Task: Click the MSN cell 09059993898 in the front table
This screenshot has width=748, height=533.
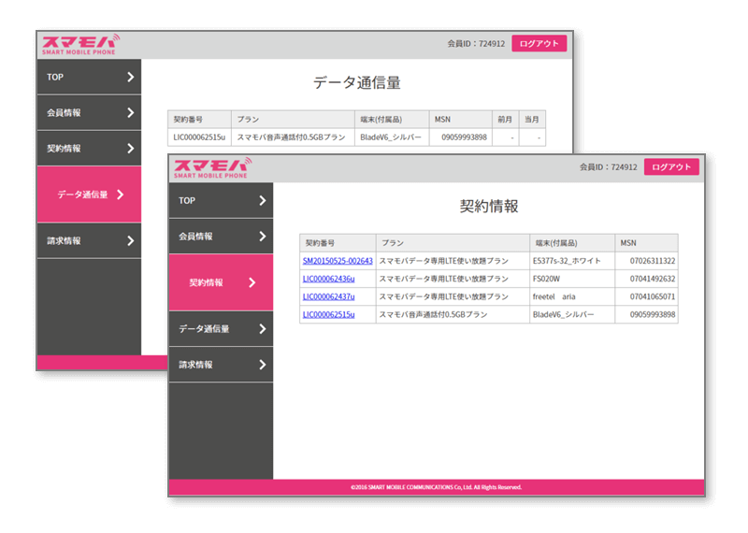Action: click(x=652, y=314)
